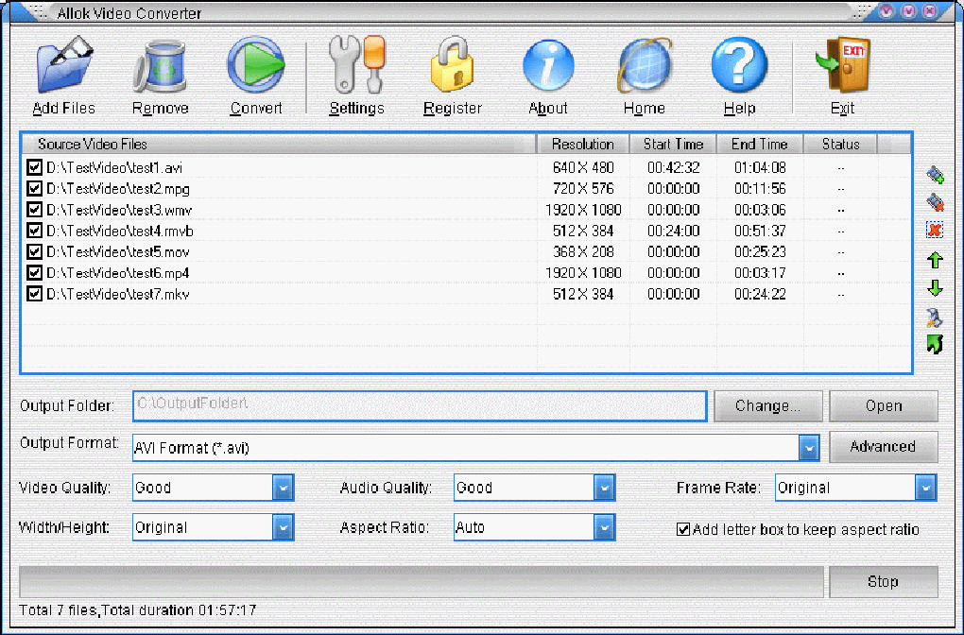
Task: Click the Register padlock icon
Action: pyautogui.click(x=453, y=64)
